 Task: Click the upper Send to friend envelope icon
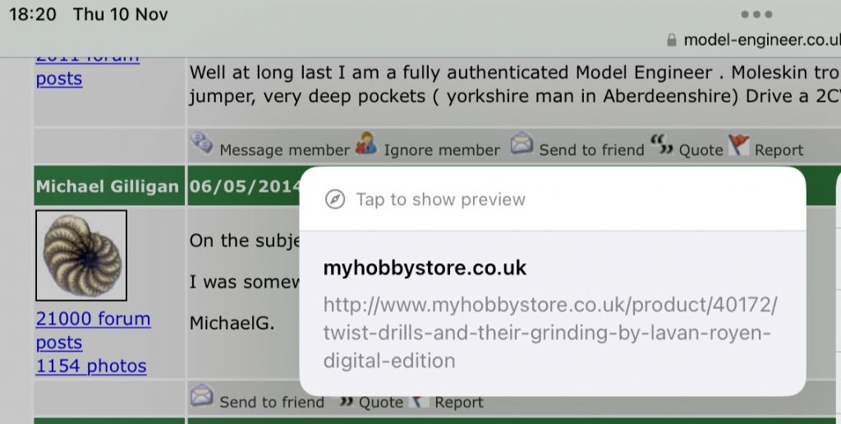coord(522,143)
